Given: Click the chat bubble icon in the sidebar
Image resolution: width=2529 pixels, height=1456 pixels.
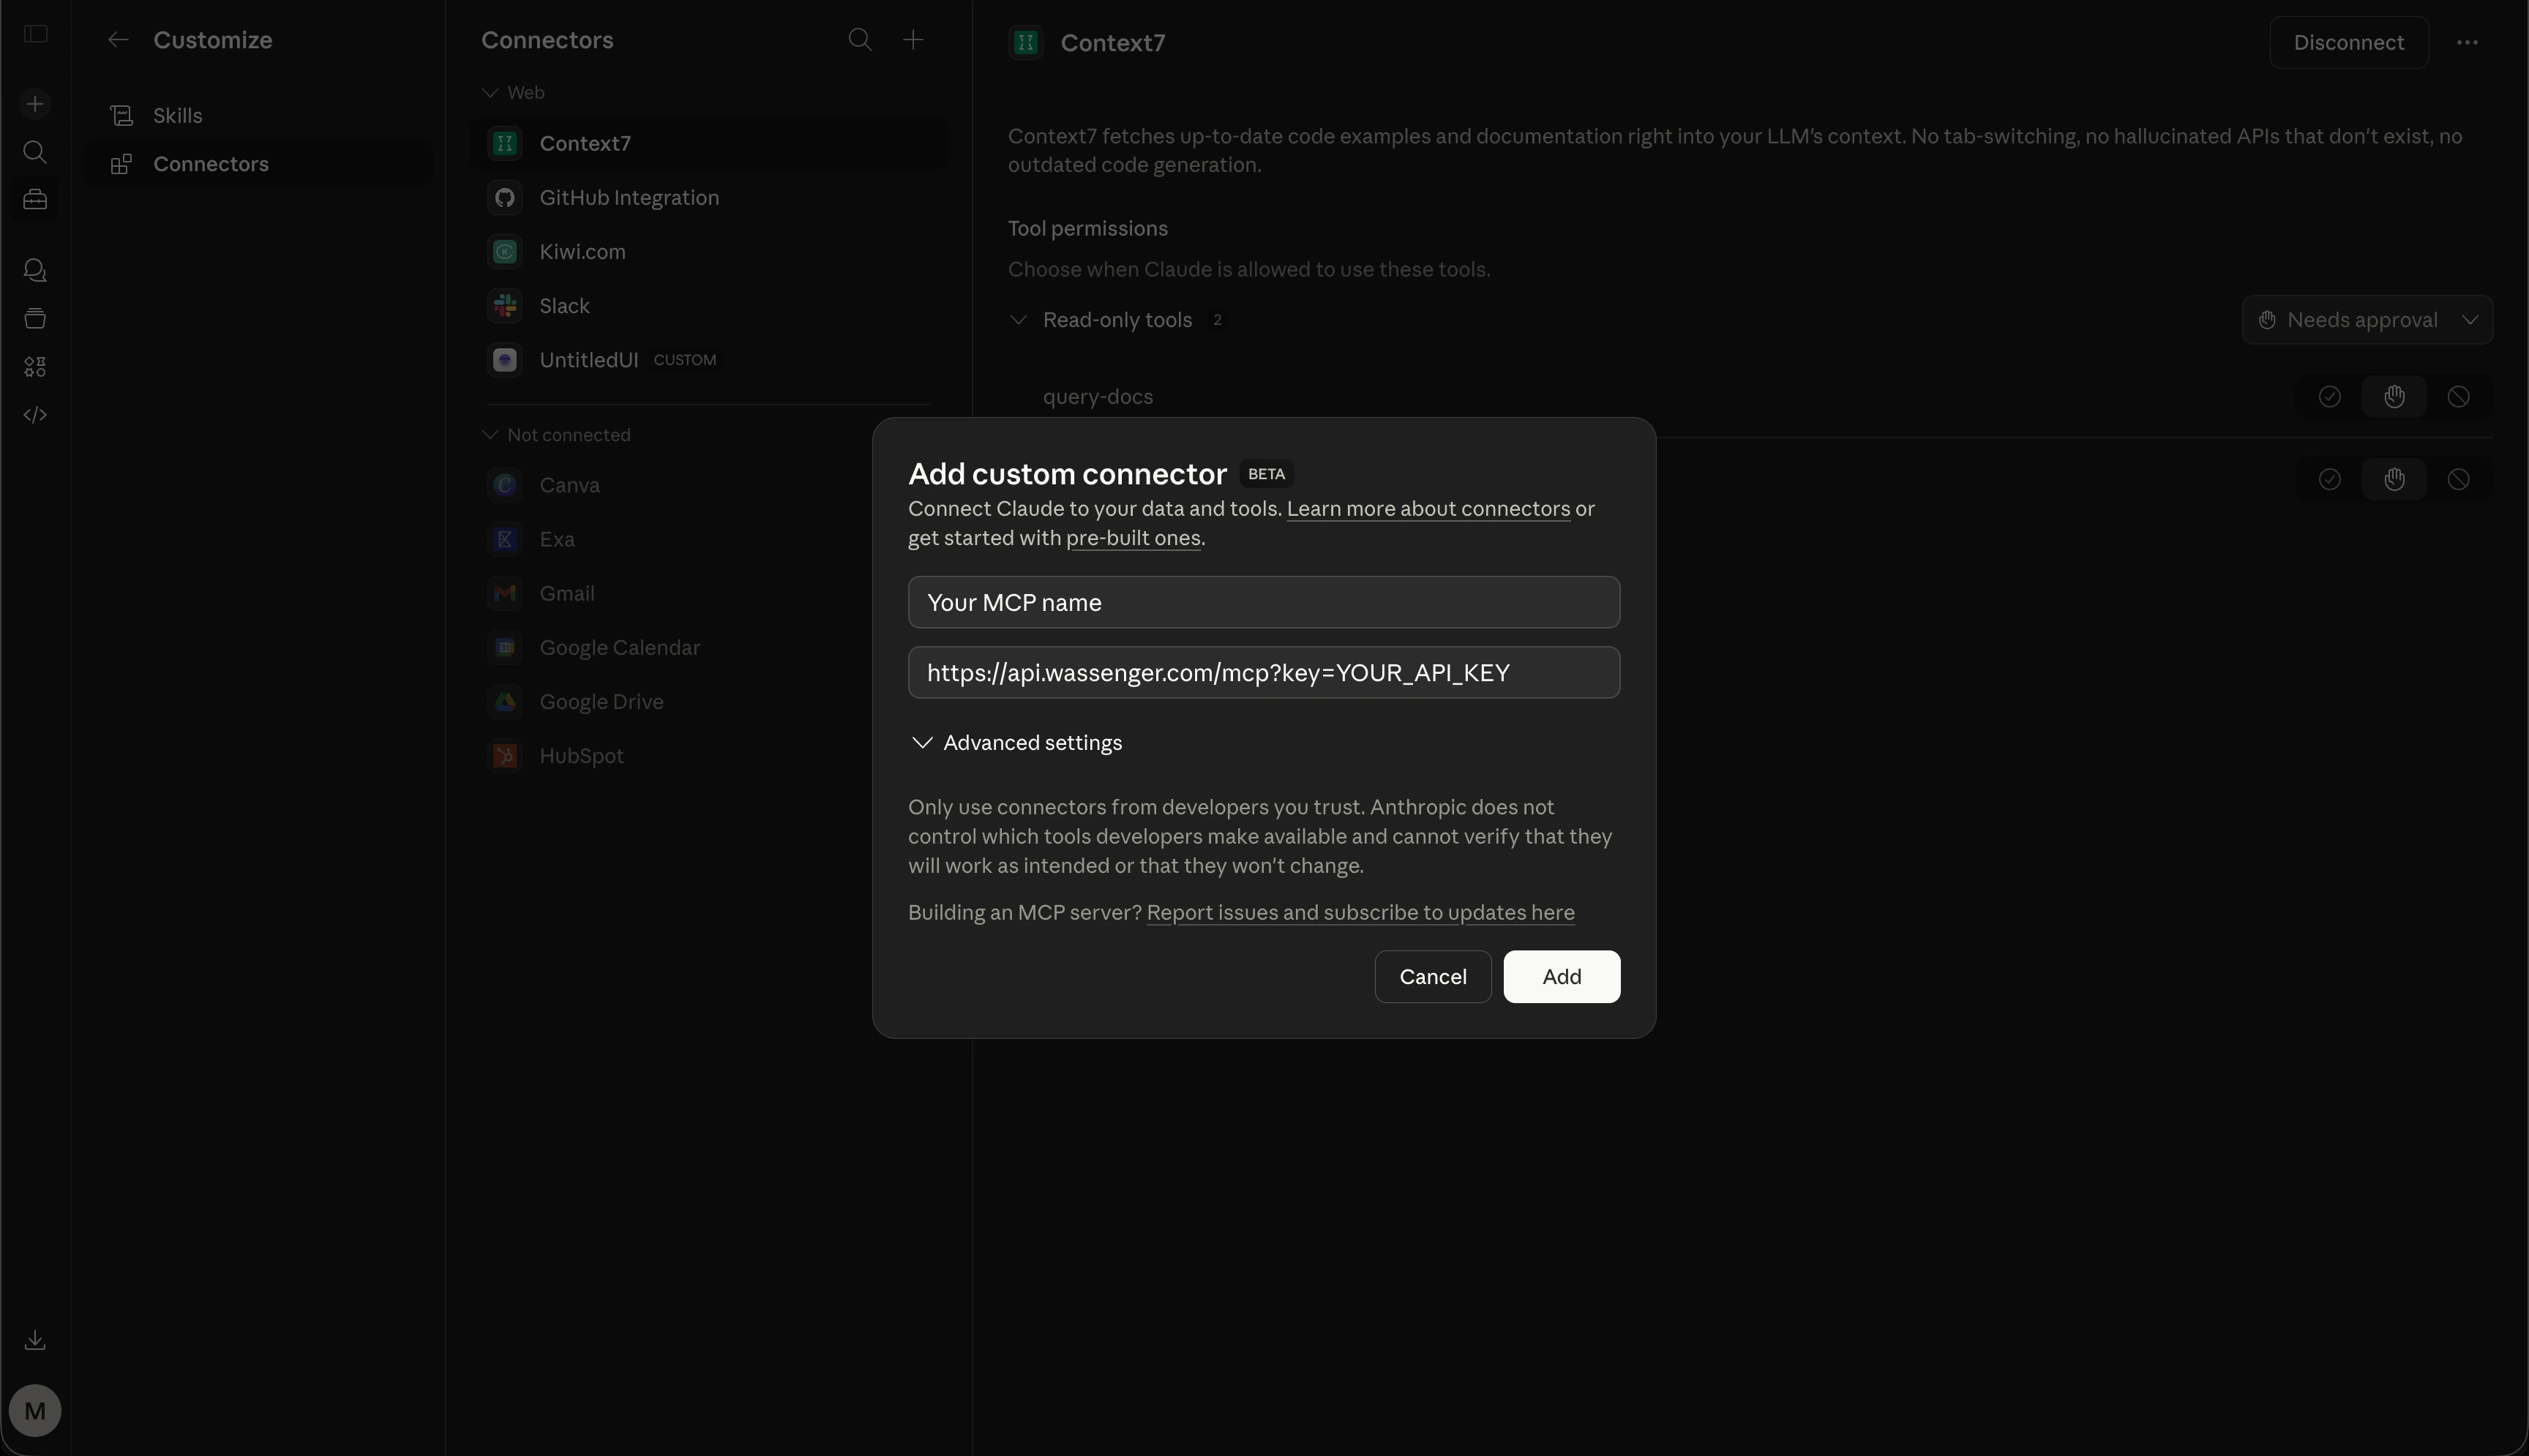Looking at the screenshot, I should click(35, 270).
